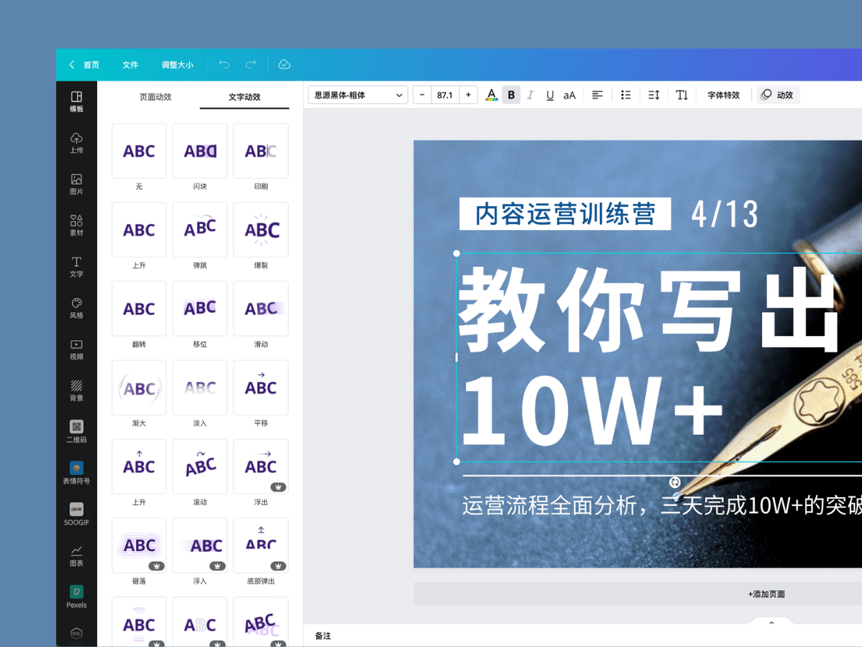Open the 二维码 QR code panel
The image size is (862, 647).
77,432
